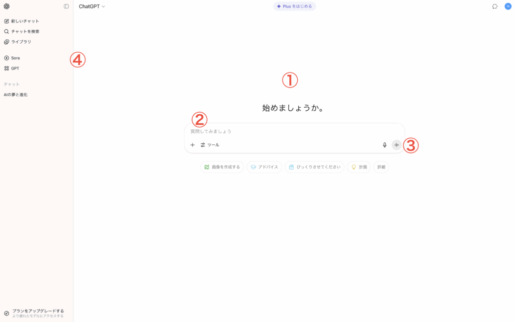This screenshot has height=322, width=515.
Task: Collapse the sidebar with the panel toggle icon
Action: (66, 7)
